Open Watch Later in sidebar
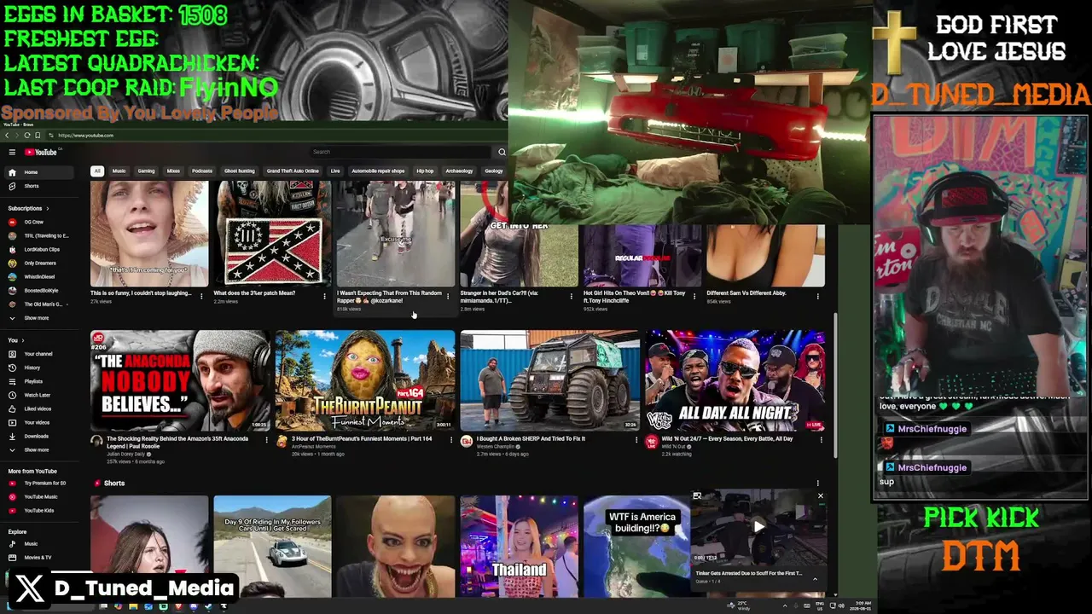The width and height of the screenshot is (1092, 614). click(x=38, y=395)
